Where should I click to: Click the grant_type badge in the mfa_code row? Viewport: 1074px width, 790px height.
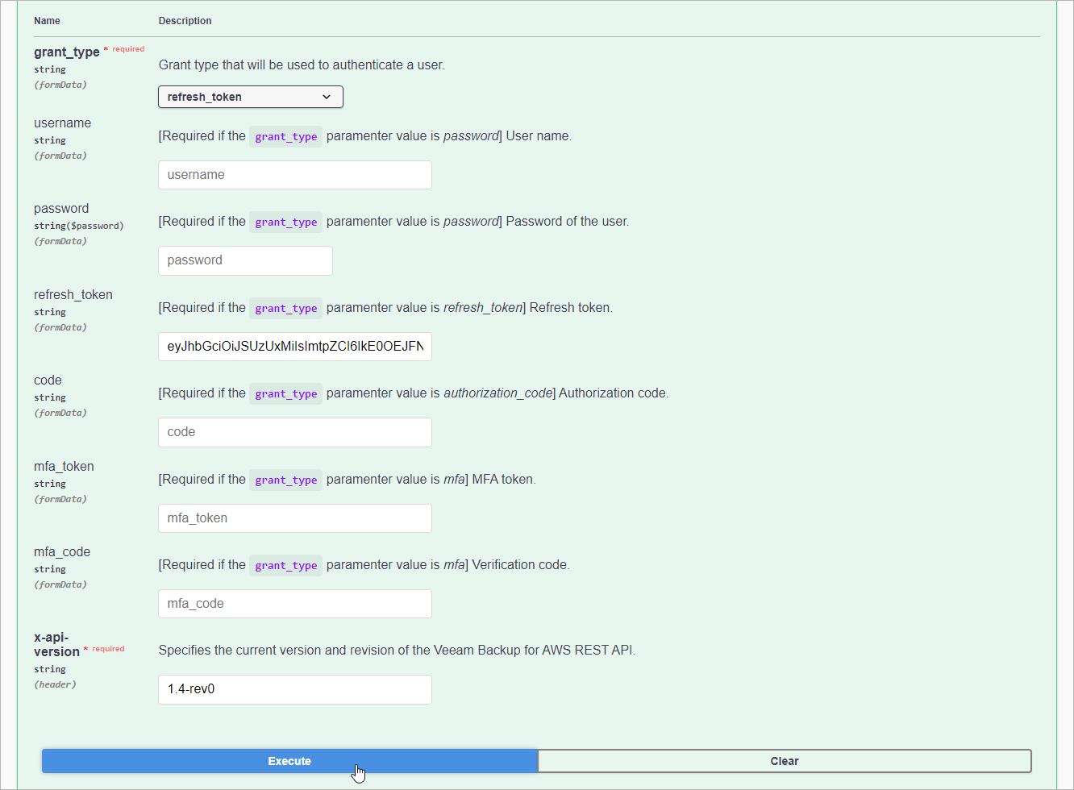click(285, 565)
